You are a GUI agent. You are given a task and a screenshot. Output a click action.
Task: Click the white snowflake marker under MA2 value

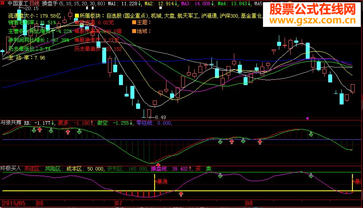160,8
